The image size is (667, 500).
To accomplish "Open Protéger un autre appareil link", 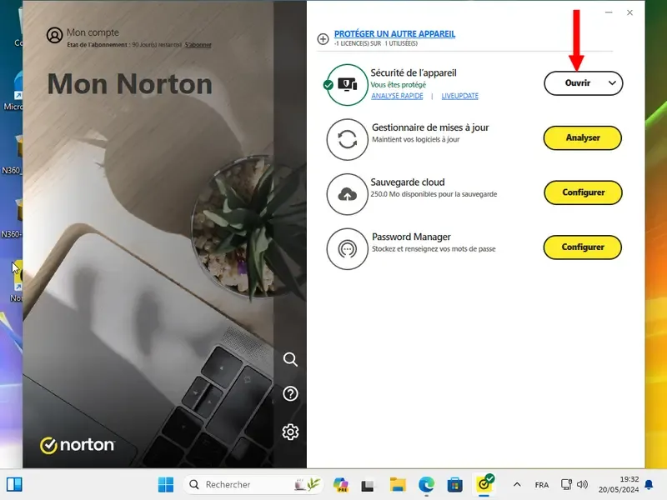I will point(394,33).
